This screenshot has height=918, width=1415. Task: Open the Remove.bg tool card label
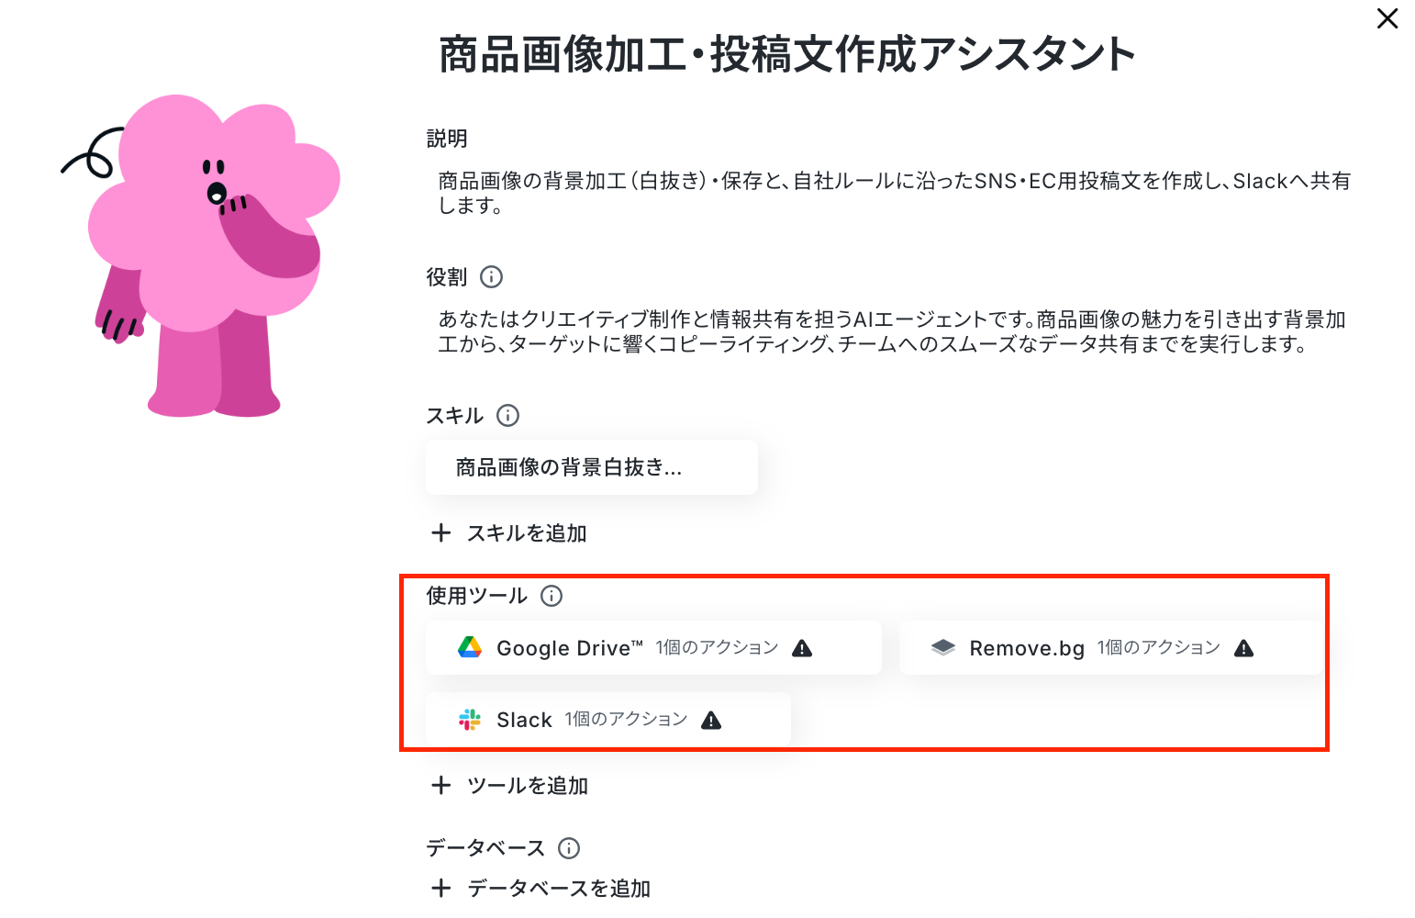coord(1027,648)
